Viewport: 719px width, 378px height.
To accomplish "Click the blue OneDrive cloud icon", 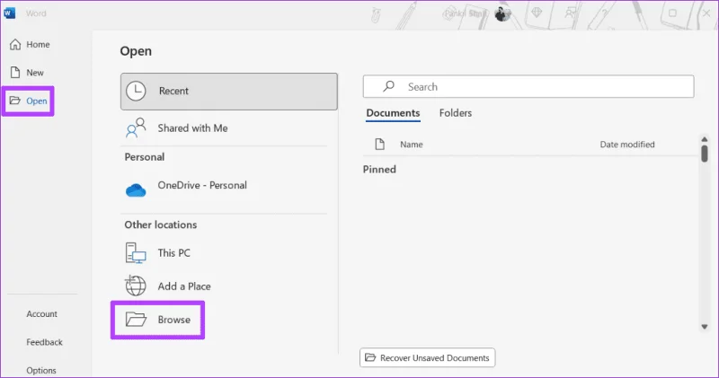I will (136, 189).
